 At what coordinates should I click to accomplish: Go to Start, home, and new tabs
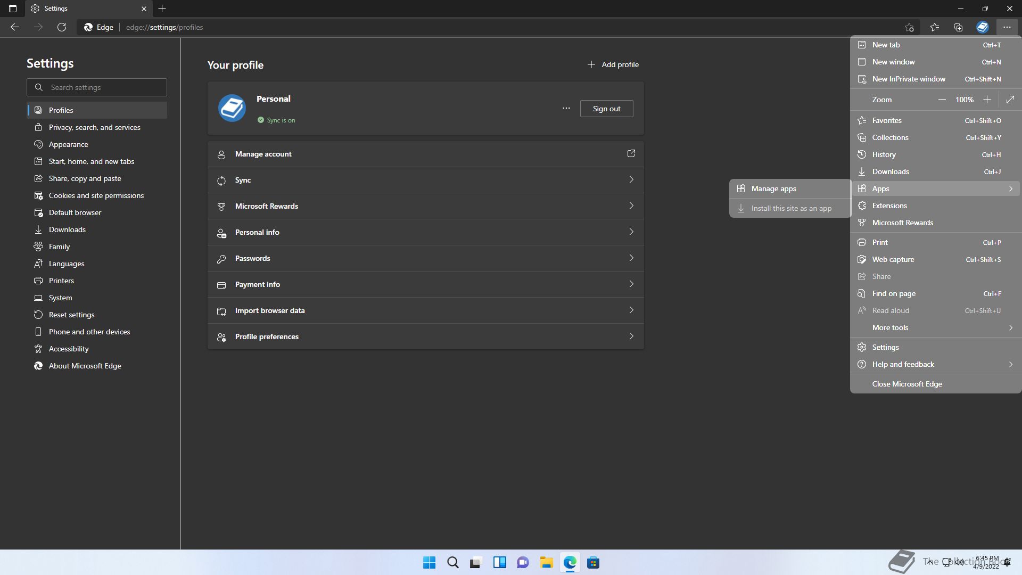point(97,161)
